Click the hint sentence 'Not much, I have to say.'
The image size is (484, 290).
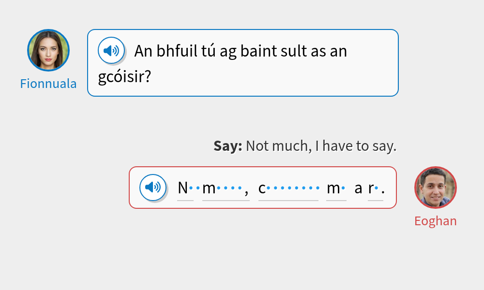321,145
